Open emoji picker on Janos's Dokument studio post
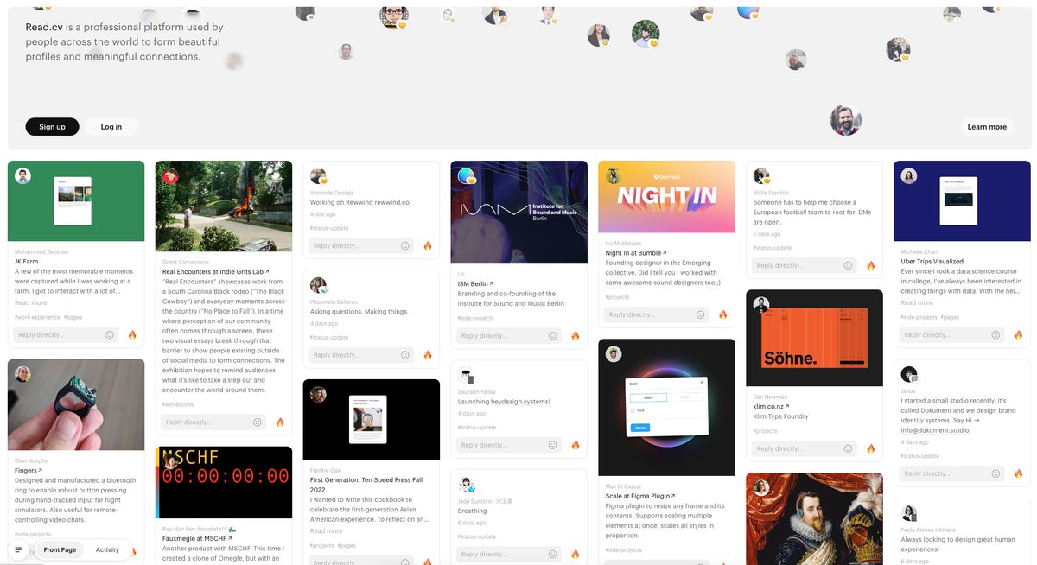Screen dimensions: 1037x565 point(996,473)
